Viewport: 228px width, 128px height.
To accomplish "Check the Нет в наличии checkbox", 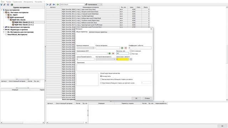I will 131,51.
